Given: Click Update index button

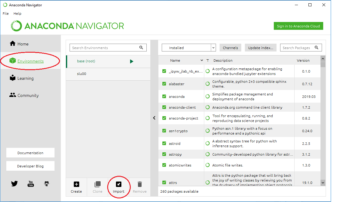Looking at the screenshot, I should coord(261,48).
